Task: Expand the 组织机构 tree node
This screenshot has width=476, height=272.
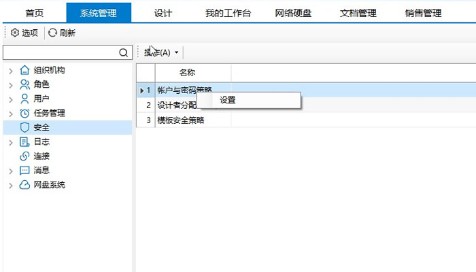Action: pos(10,70)
